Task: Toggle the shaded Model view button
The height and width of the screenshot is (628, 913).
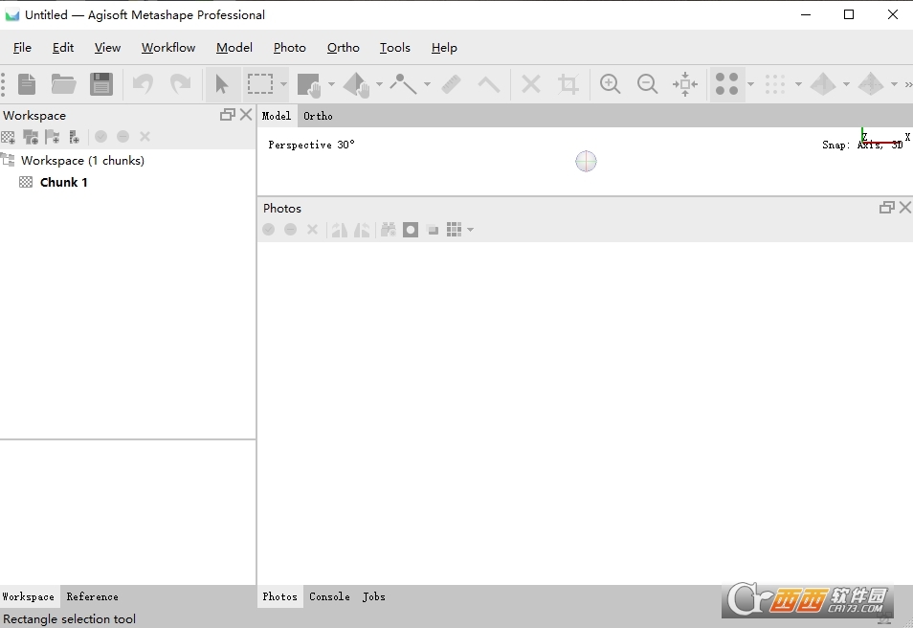Action: tap(823, 84)
